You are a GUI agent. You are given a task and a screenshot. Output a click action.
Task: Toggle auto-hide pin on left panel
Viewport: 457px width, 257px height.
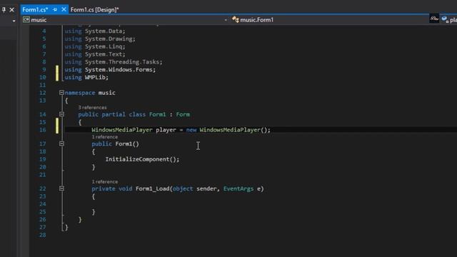point(4,9)
